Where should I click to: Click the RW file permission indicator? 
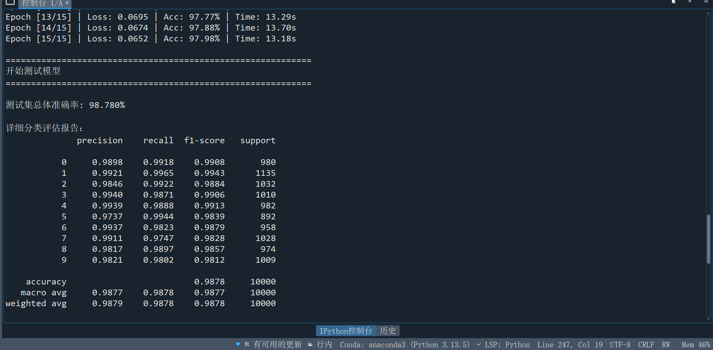[x=666, y=345]
